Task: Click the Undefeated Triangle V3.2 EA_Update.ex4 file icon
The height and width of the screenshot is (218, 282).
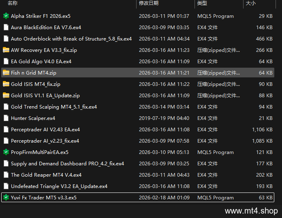Action: tap(6, 186)
